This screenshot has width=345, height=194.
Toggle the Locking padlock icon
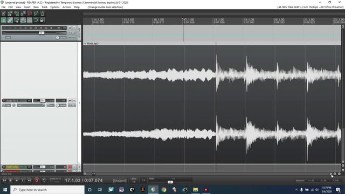pyautogui.click(x=42, y=20)
